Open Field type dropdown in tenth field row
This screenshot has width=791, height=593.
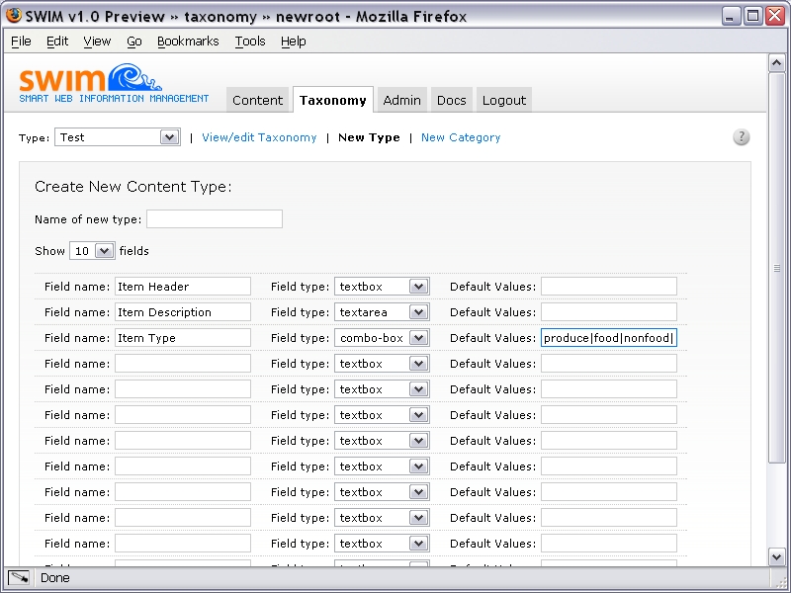coord(382,518)
